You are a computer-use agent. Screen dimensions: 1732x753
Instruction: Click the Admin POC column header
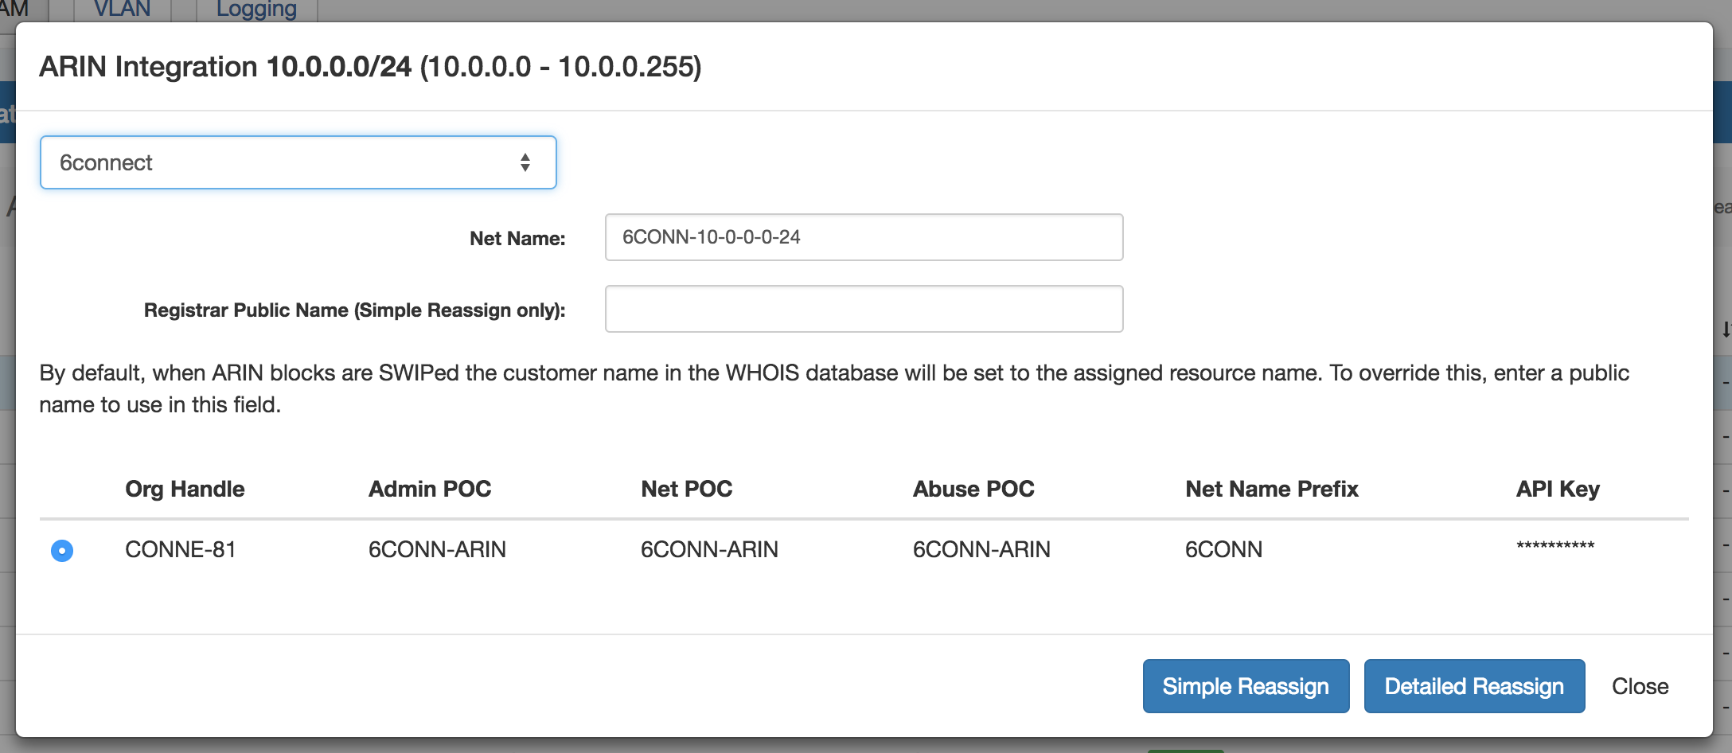430,489
